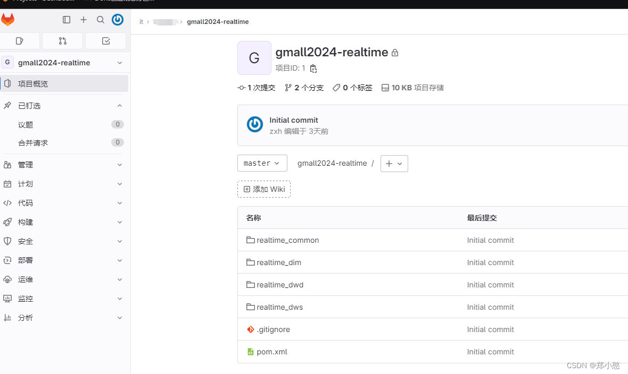Expand the 管理 sidebar section chevron
Image resolution: width=628 pixels, height=374 pixels.
pyautogui.click(x=119, y=165)
